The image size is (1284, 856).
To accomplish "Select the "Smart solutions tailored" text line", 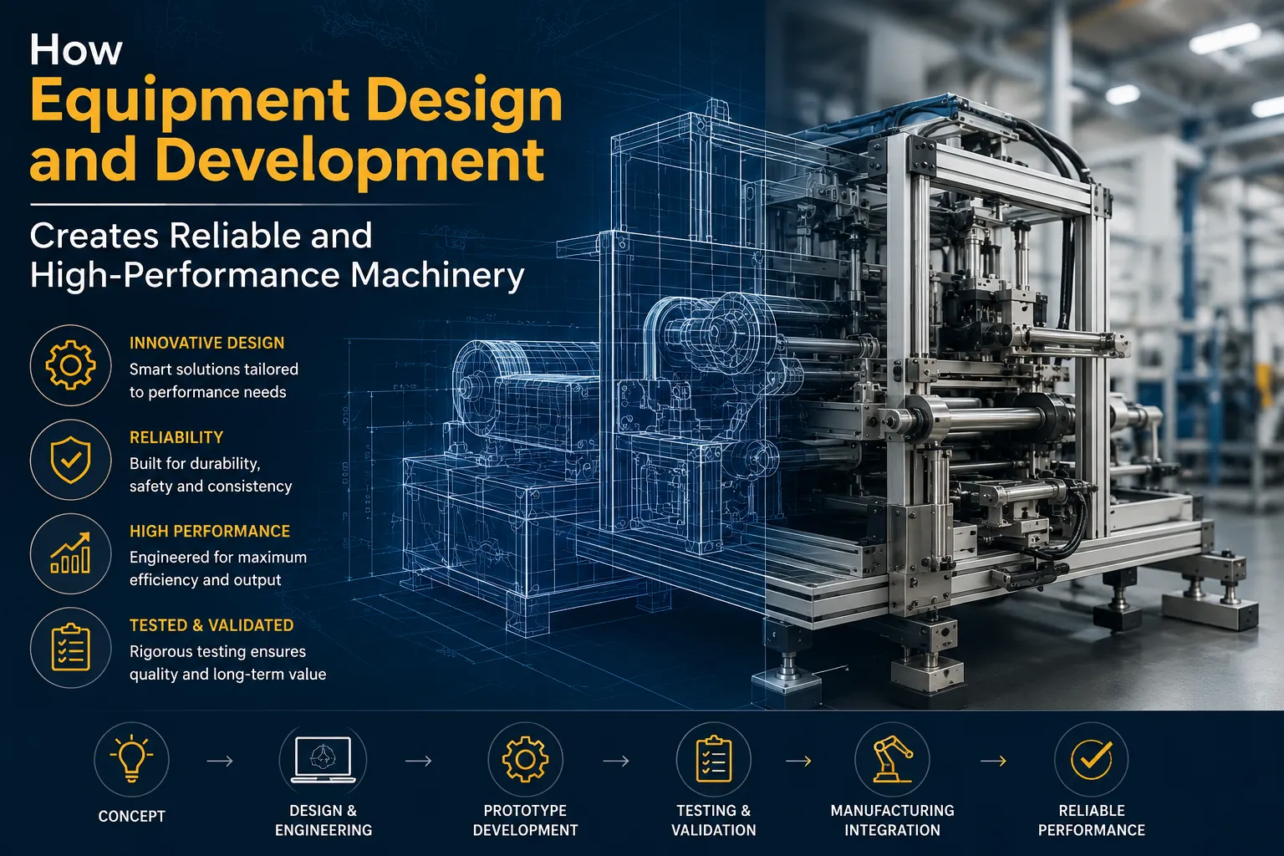I will tap(214, 369).
